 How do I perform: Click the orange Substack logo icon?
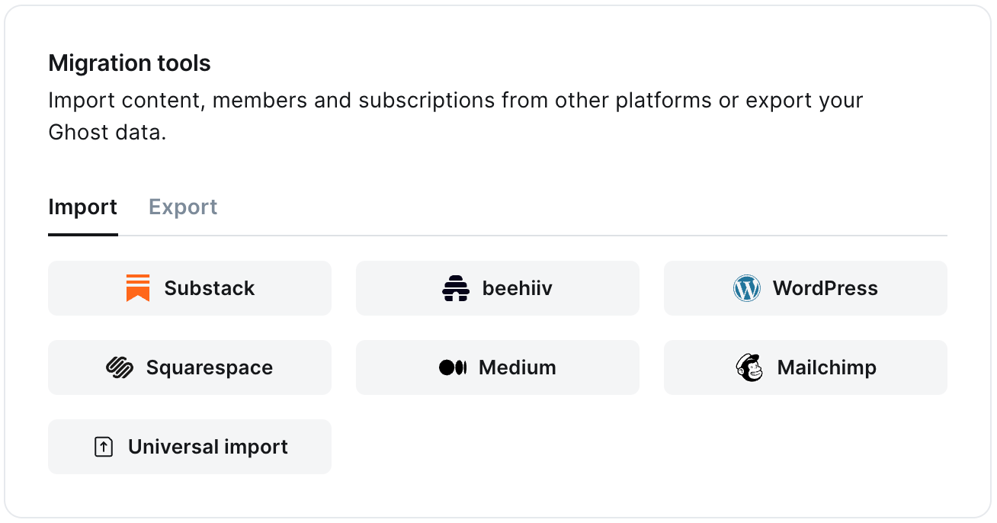(137, 288)
